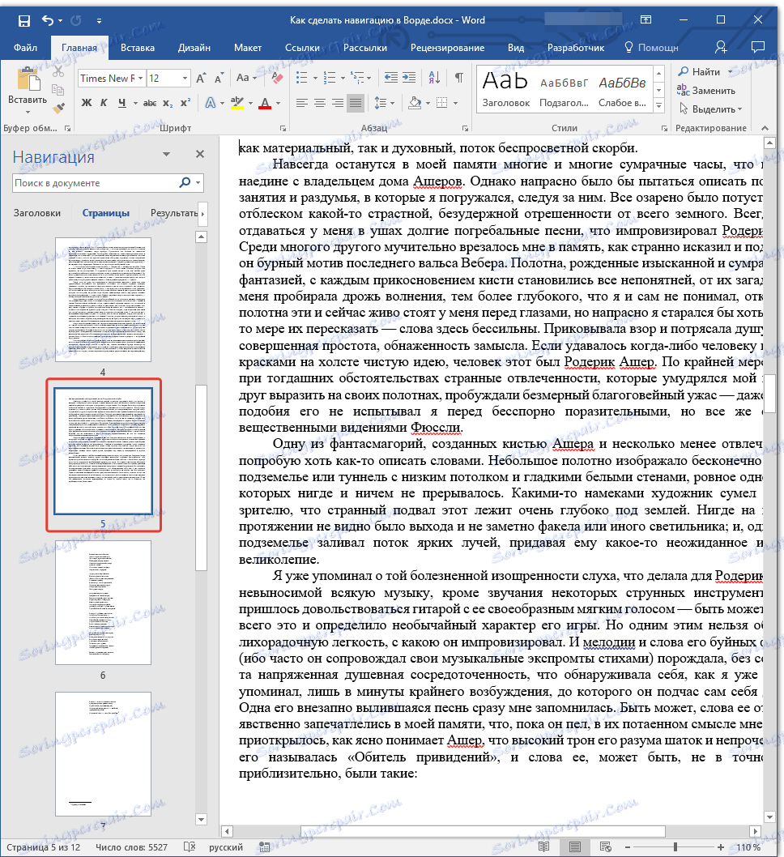Toggle Bold formatting (Ж)

[87, 103]
